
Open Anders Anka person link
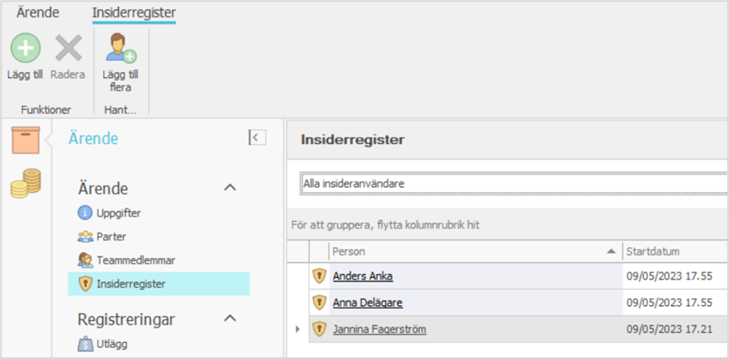[x=362, y=276]
